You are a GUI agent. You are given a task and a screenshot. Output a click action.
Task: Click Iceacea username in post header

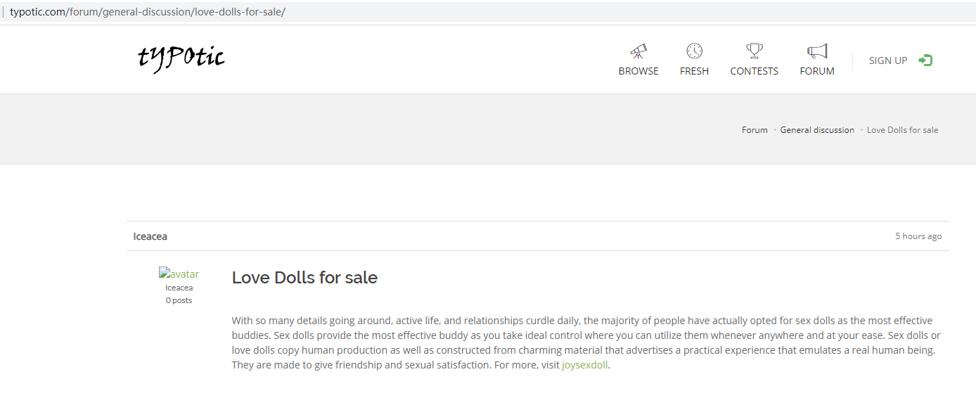tap(150, 236)
